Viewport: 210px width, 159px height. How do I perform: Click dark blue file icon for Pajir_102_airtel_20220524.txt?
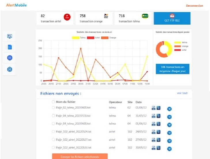pyautogui.click(x=158, y=132)
